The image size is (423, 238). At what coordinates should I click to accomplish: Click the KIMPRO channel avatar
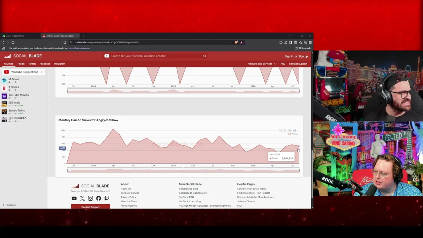coord(4,119)
